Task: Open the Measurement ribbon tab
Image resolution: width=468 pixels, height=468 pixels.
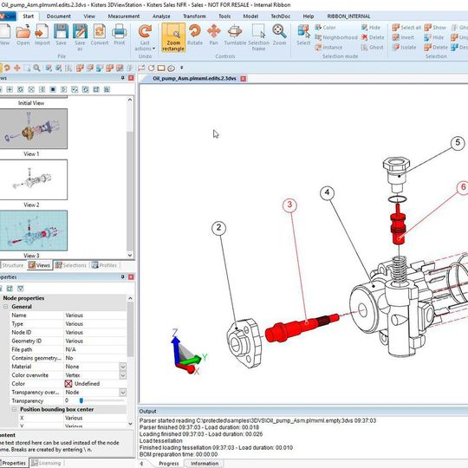Action: (x=124, y=16)
